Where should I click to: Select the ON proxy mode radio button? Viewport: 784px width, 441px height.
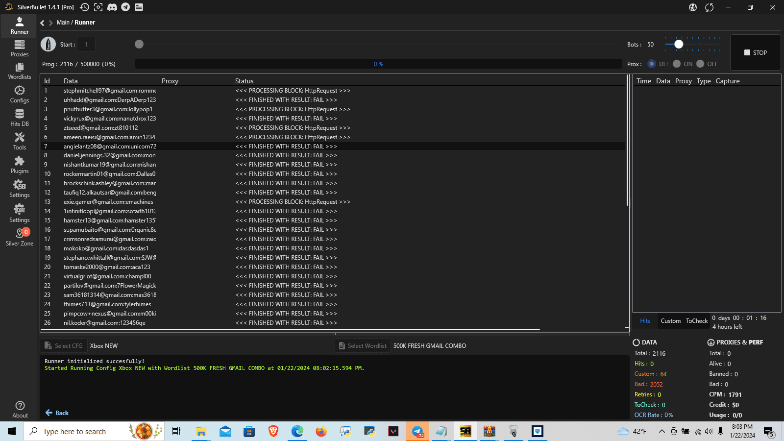[677, 64]
